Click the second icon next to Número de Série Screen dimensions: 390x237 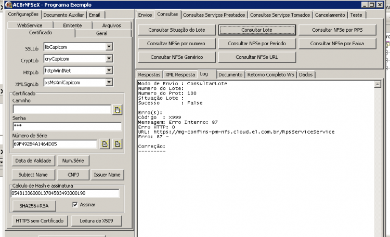117,144
